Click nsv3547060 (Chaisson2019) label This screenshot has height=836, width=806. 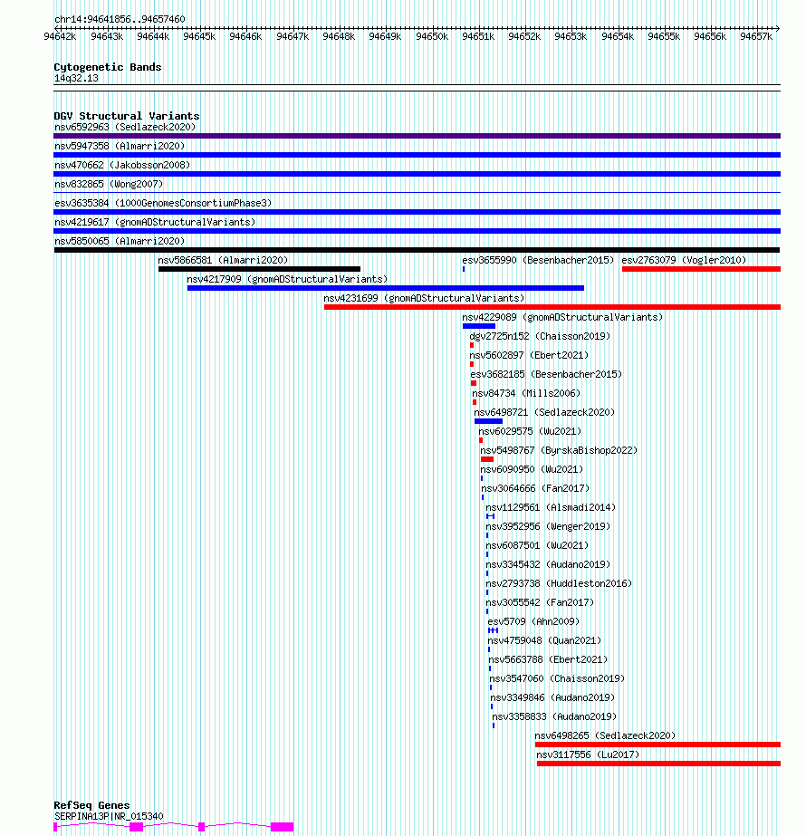pyautogui.click(x=557, y=678)
